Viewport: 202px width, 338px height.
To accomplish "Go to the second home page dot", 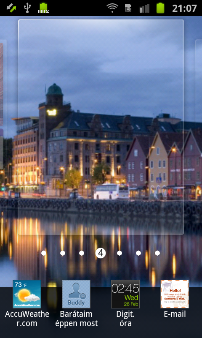I will (x=63, y=253).
